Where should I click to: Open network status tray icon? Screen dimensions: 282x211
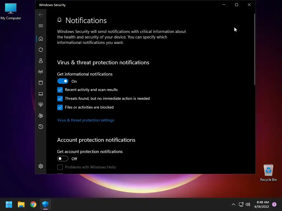tap(241, 204)
